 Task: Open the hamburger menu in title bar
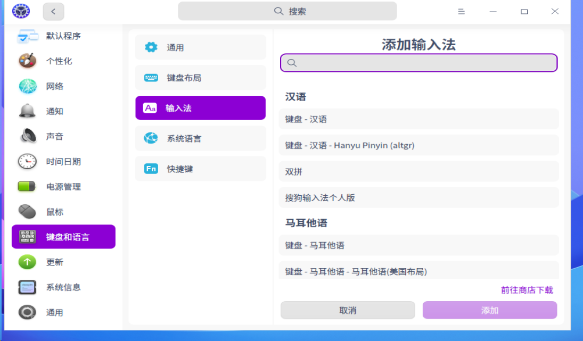(462, 11)
